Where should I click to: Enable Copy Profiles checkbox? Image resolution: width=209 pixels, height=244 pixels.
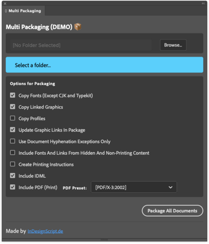click(13, 118)
